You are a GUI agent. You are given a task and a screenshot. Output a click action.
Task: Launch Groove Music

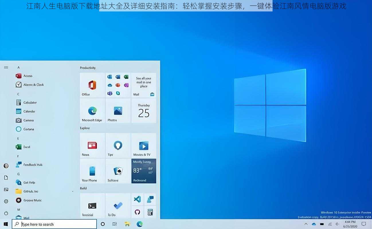pos(29,200)
